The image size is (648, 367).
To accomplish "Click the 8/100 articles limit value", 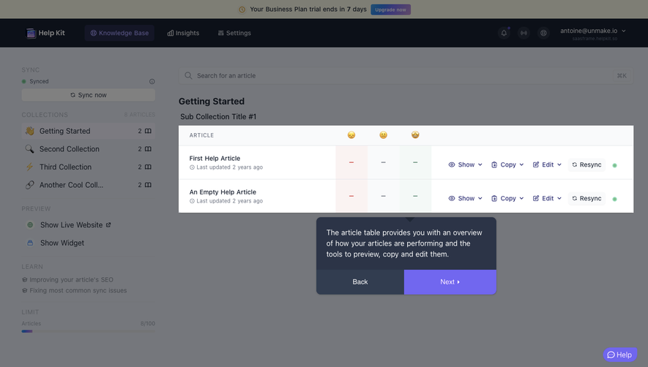I will coord(148,324).
